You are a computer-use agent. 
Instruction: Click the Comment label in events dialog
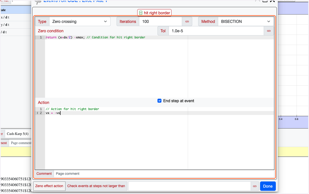coord(44,174)
